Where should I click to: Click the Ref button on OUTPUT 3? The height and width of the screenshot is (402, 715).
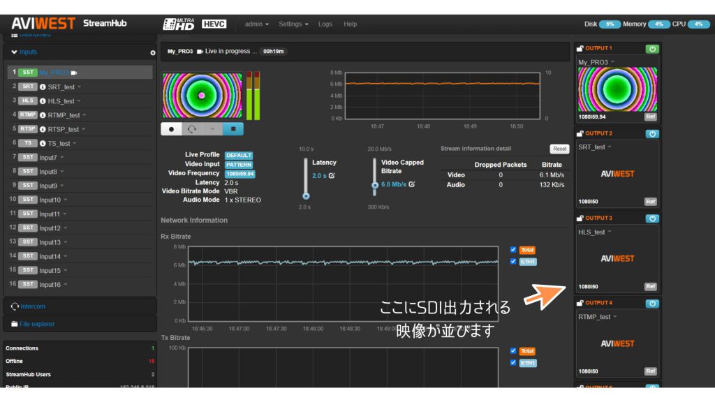point(651,286)
